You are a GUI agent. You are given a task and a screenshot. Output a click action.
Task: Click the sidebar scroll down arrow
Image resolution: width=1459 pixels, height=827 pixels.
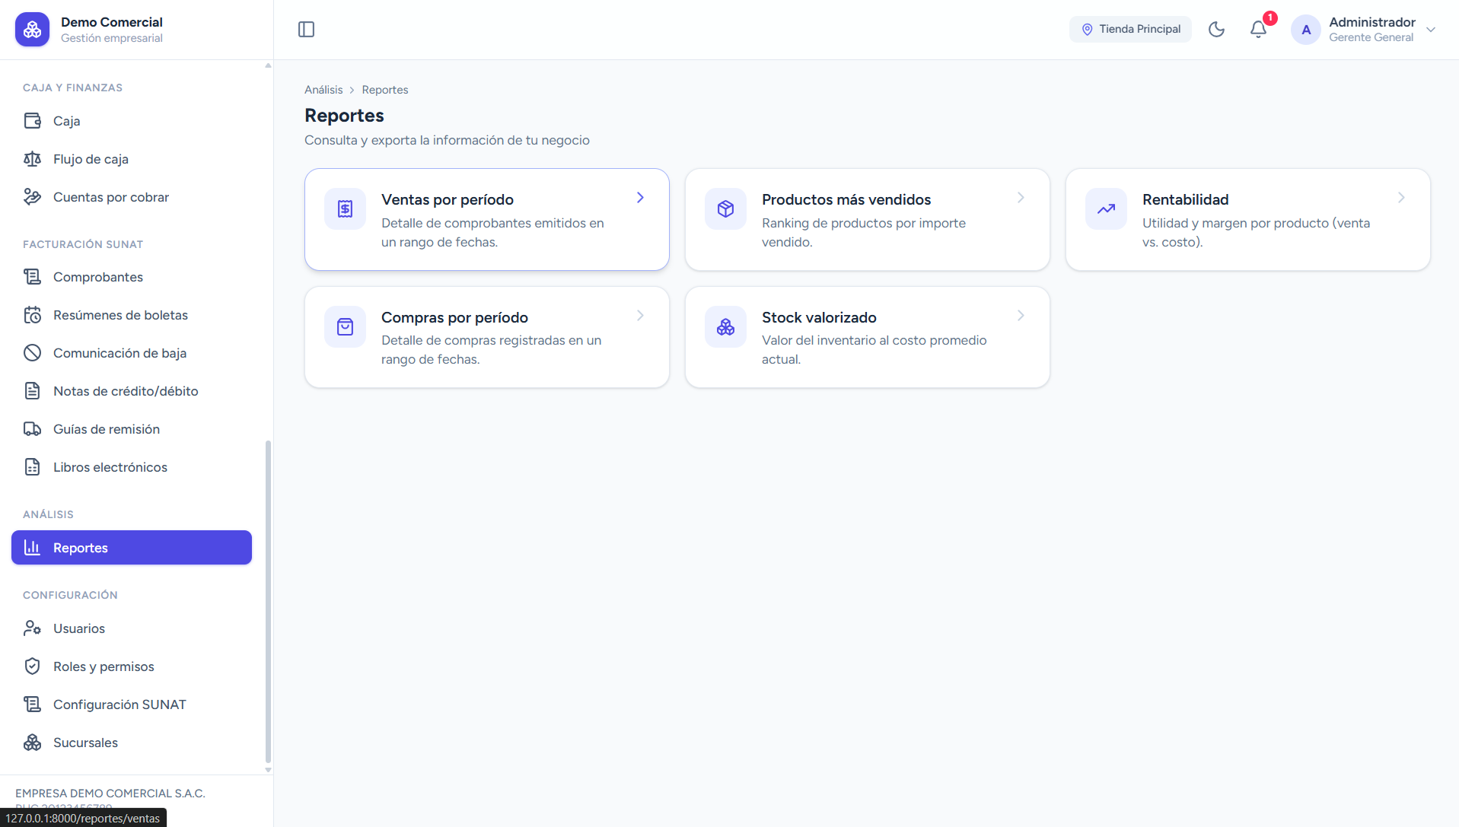tap(268, 770)
